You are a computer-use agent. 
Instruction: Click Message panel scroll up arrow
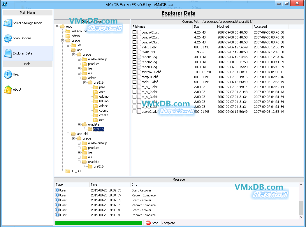[301, 184]
